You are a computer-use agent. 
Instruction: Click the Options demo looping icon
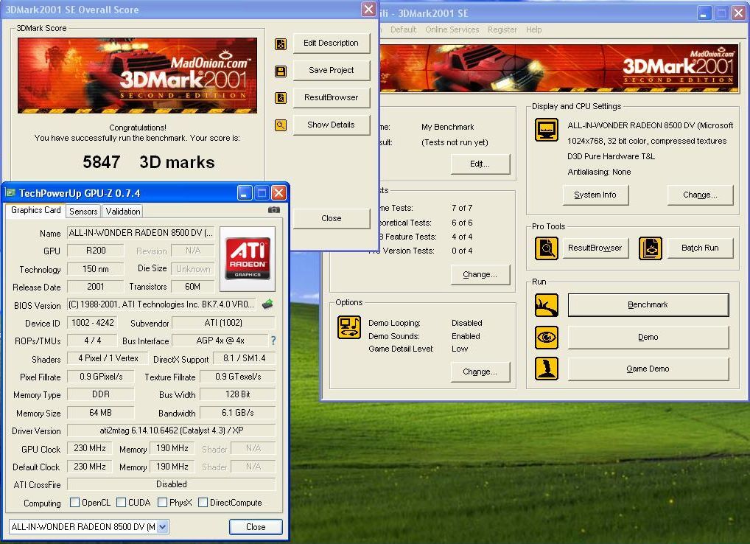point(348,327)
